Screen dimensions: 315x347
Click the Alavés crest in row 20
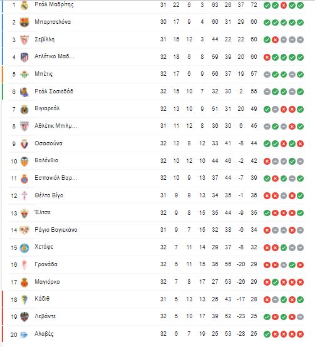click(x=24, y=334)
